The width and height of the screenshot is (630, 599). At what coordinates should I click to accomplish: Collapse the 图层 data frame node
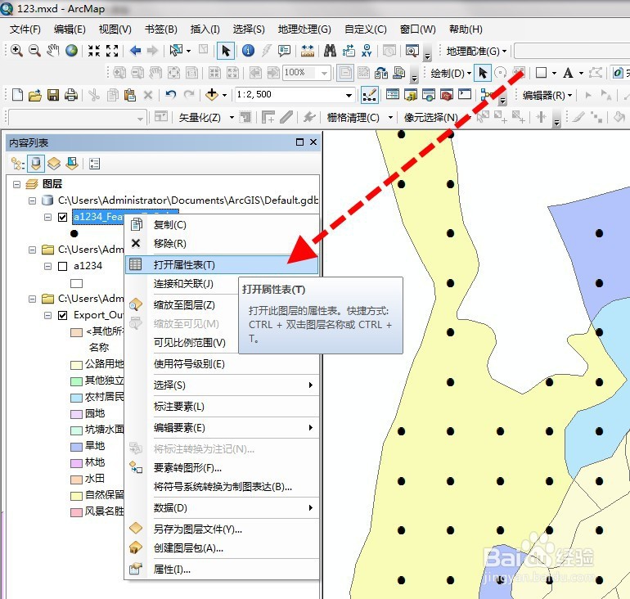click(x=16, y=184)
